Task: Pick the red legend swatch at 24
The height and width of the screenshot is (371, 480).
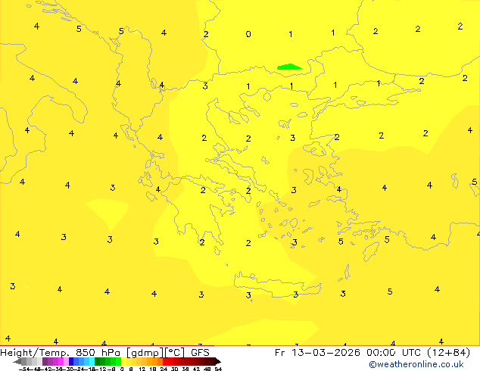Action: [x=165, y=361]
